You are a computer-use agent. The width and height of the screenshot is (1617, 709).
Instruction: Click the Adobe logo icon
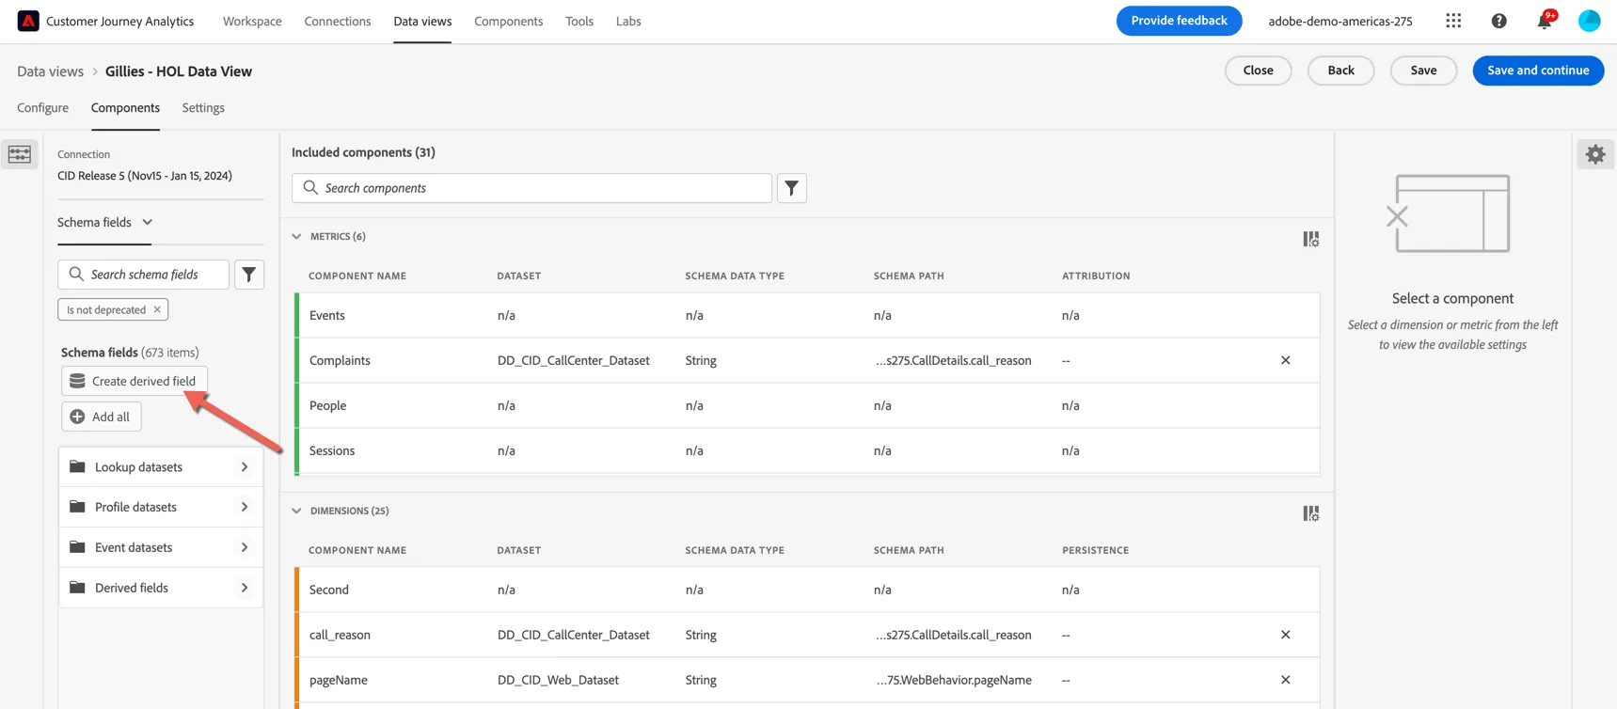click(x=28, y=21)
